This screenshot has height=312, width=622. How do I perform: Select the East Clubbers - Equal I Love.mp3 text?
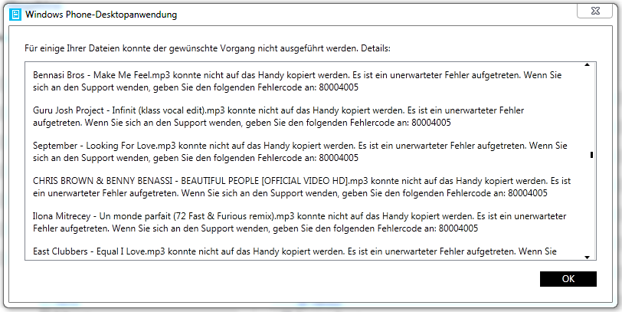[x=295, y=251]
